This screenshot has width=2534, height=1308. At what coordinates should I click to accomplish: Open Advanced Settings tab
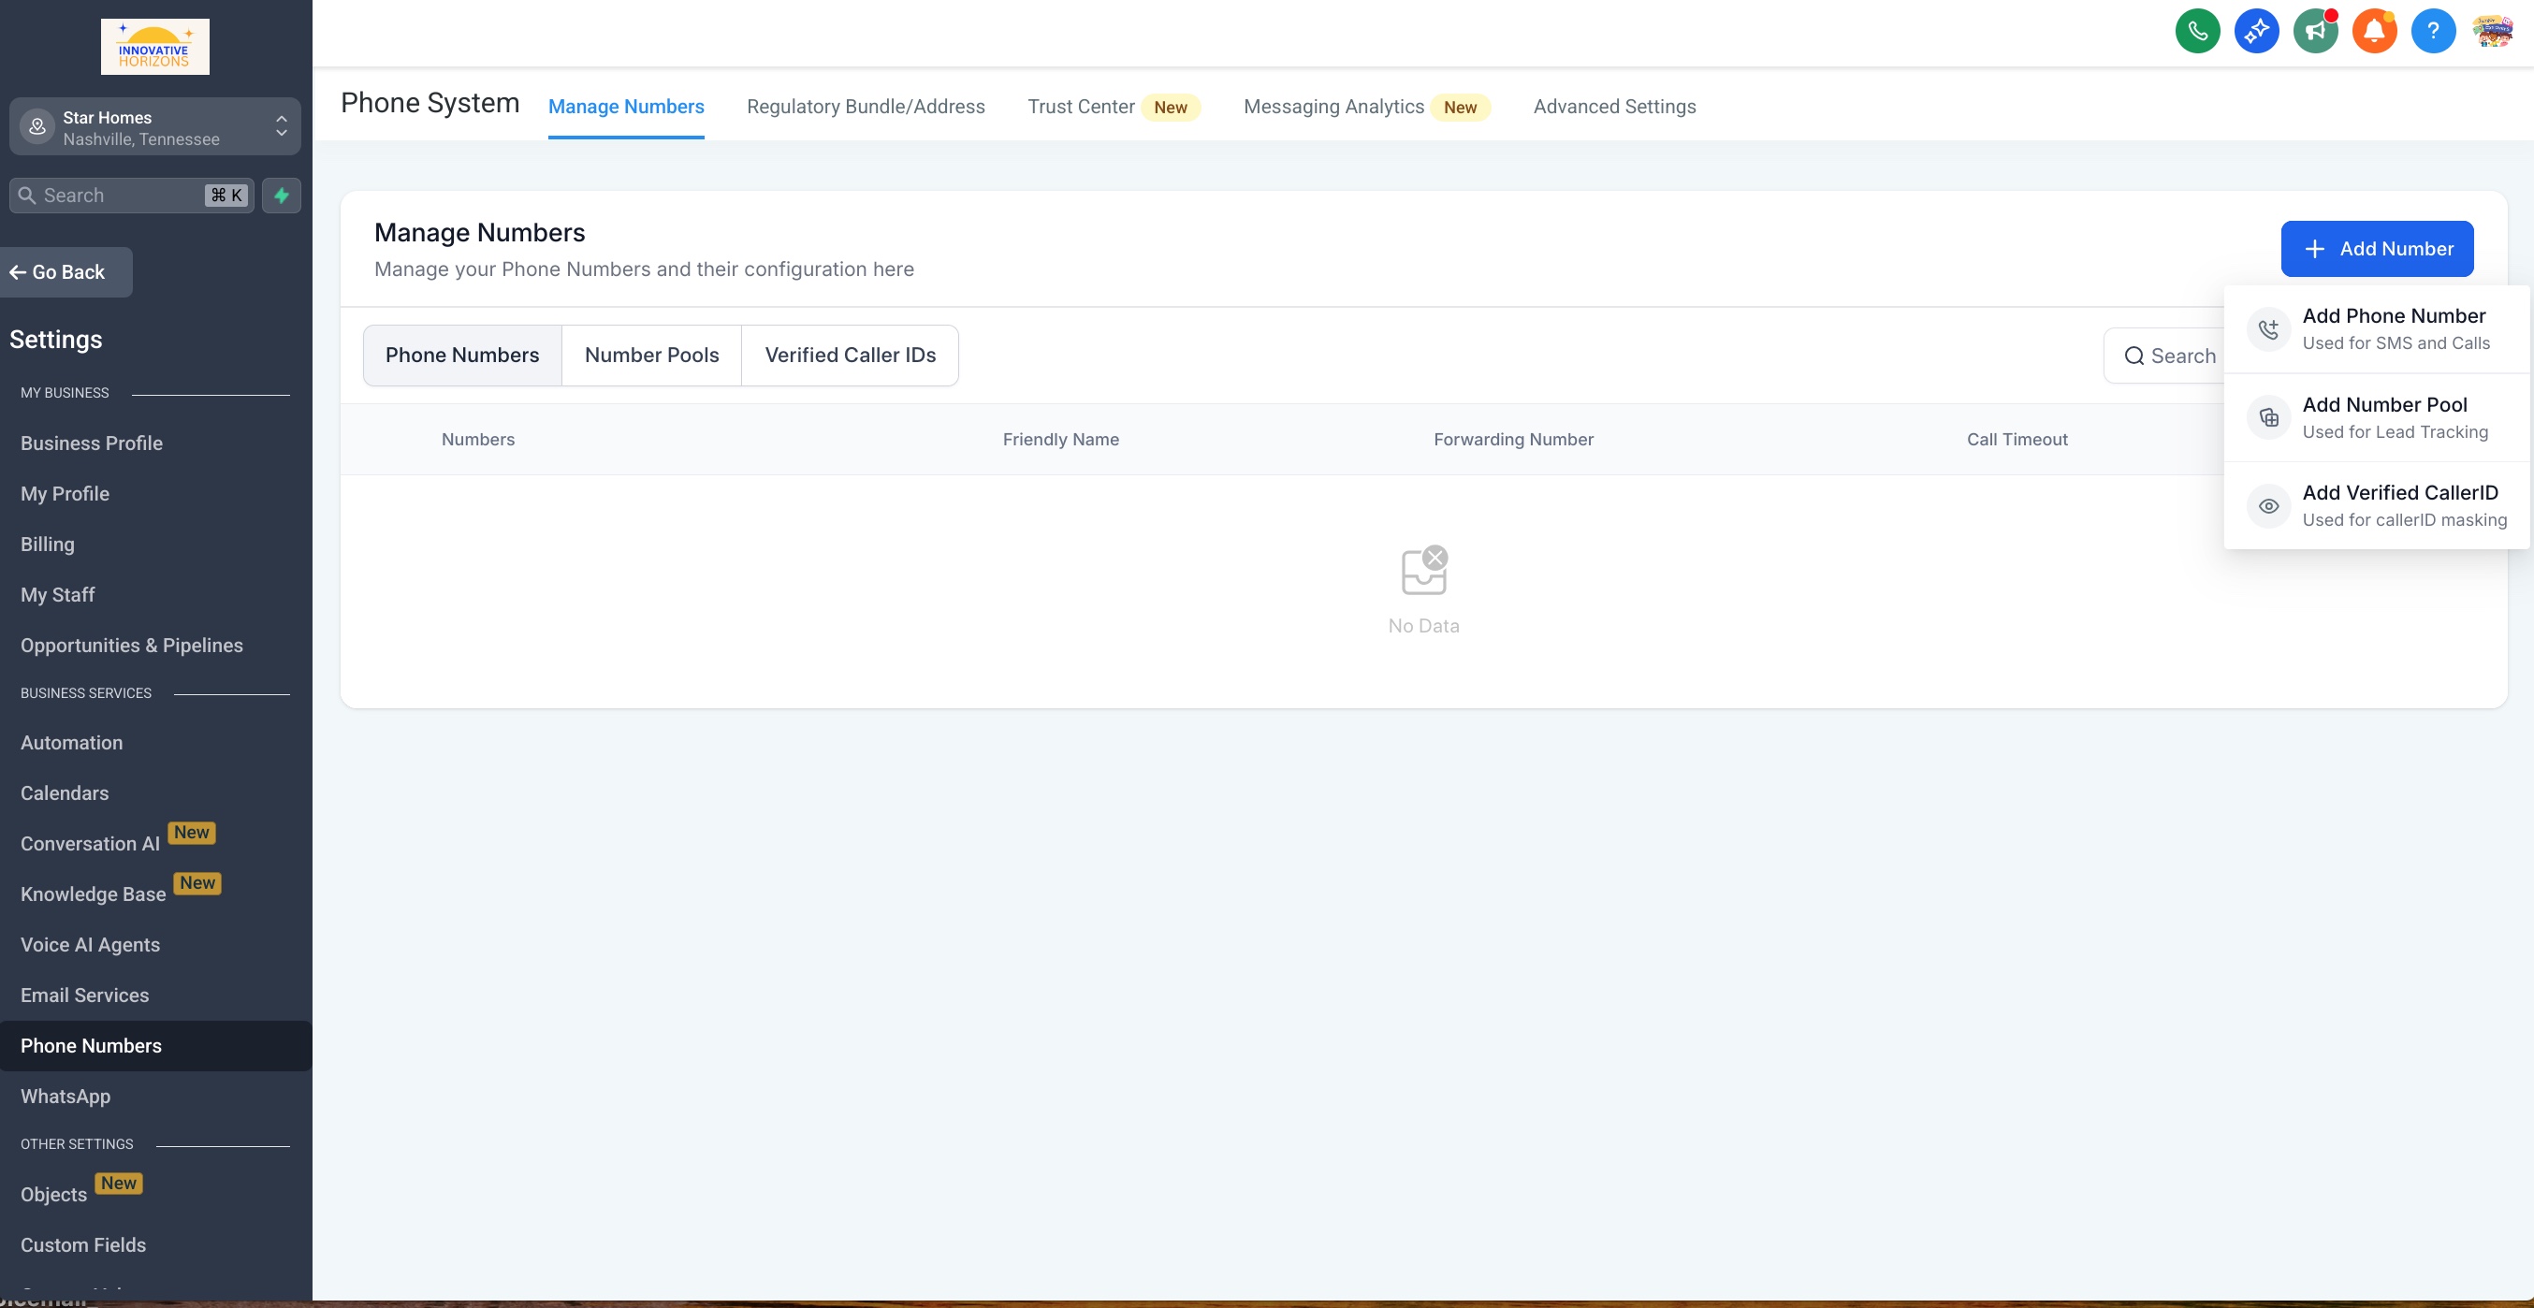point(1614,107)
